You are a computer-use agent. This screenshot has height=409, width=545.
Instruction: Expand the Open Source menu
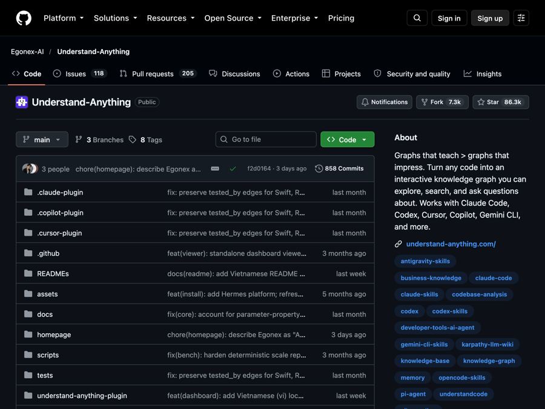[233, 18]
